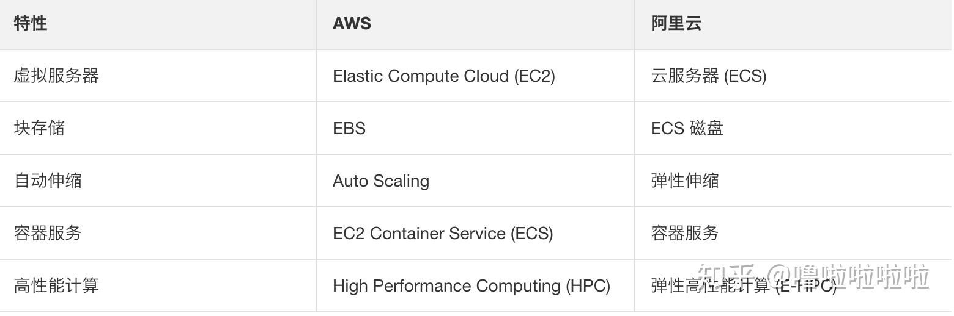Click the EBS cell
Viewport: 954px width, 316px height.
tap(349, 129)
